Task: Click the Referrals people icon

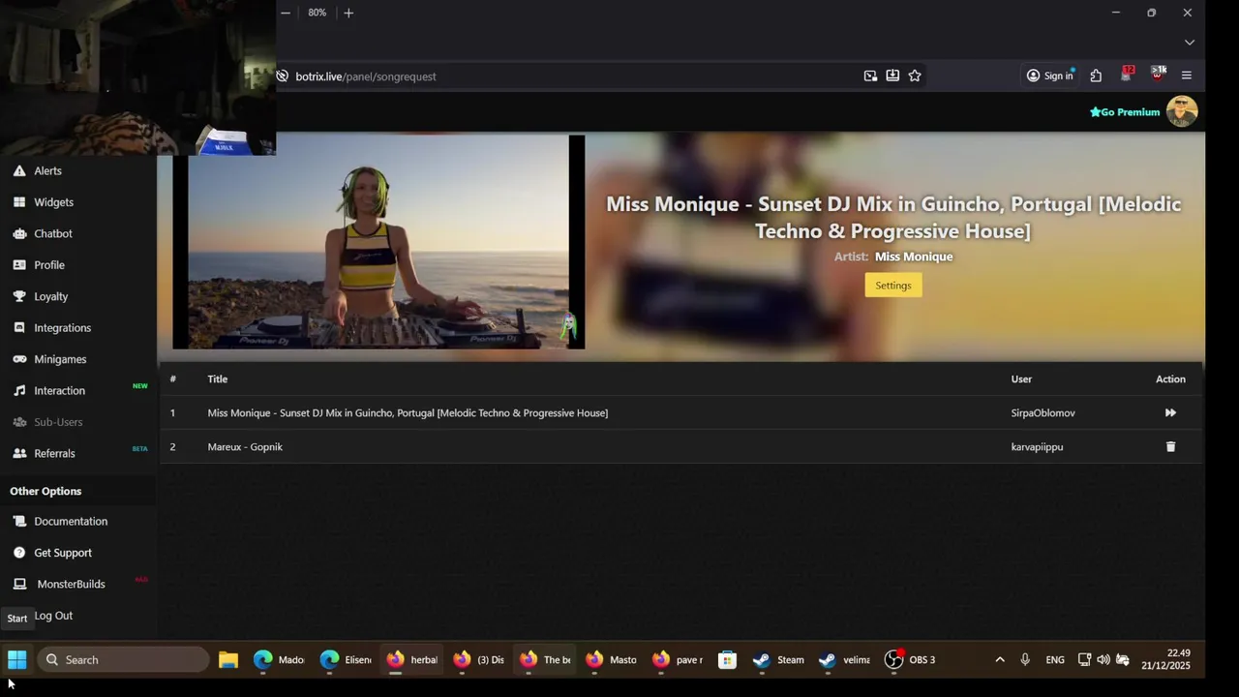Action: tap(19, 453)
